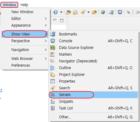Viewport: 140px width, 122px height.
Task: Open Navigator (Deprecated) view
Action: coord(94,61)
